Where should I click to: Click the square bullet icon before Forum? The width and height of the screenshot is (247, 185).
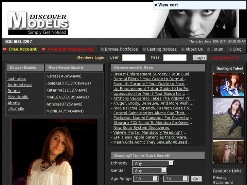[x=209, y=49]
